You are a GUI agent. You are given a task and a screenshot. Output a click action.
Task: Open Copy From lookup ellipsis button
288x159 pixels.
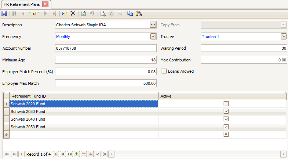[x=283, y=25]
